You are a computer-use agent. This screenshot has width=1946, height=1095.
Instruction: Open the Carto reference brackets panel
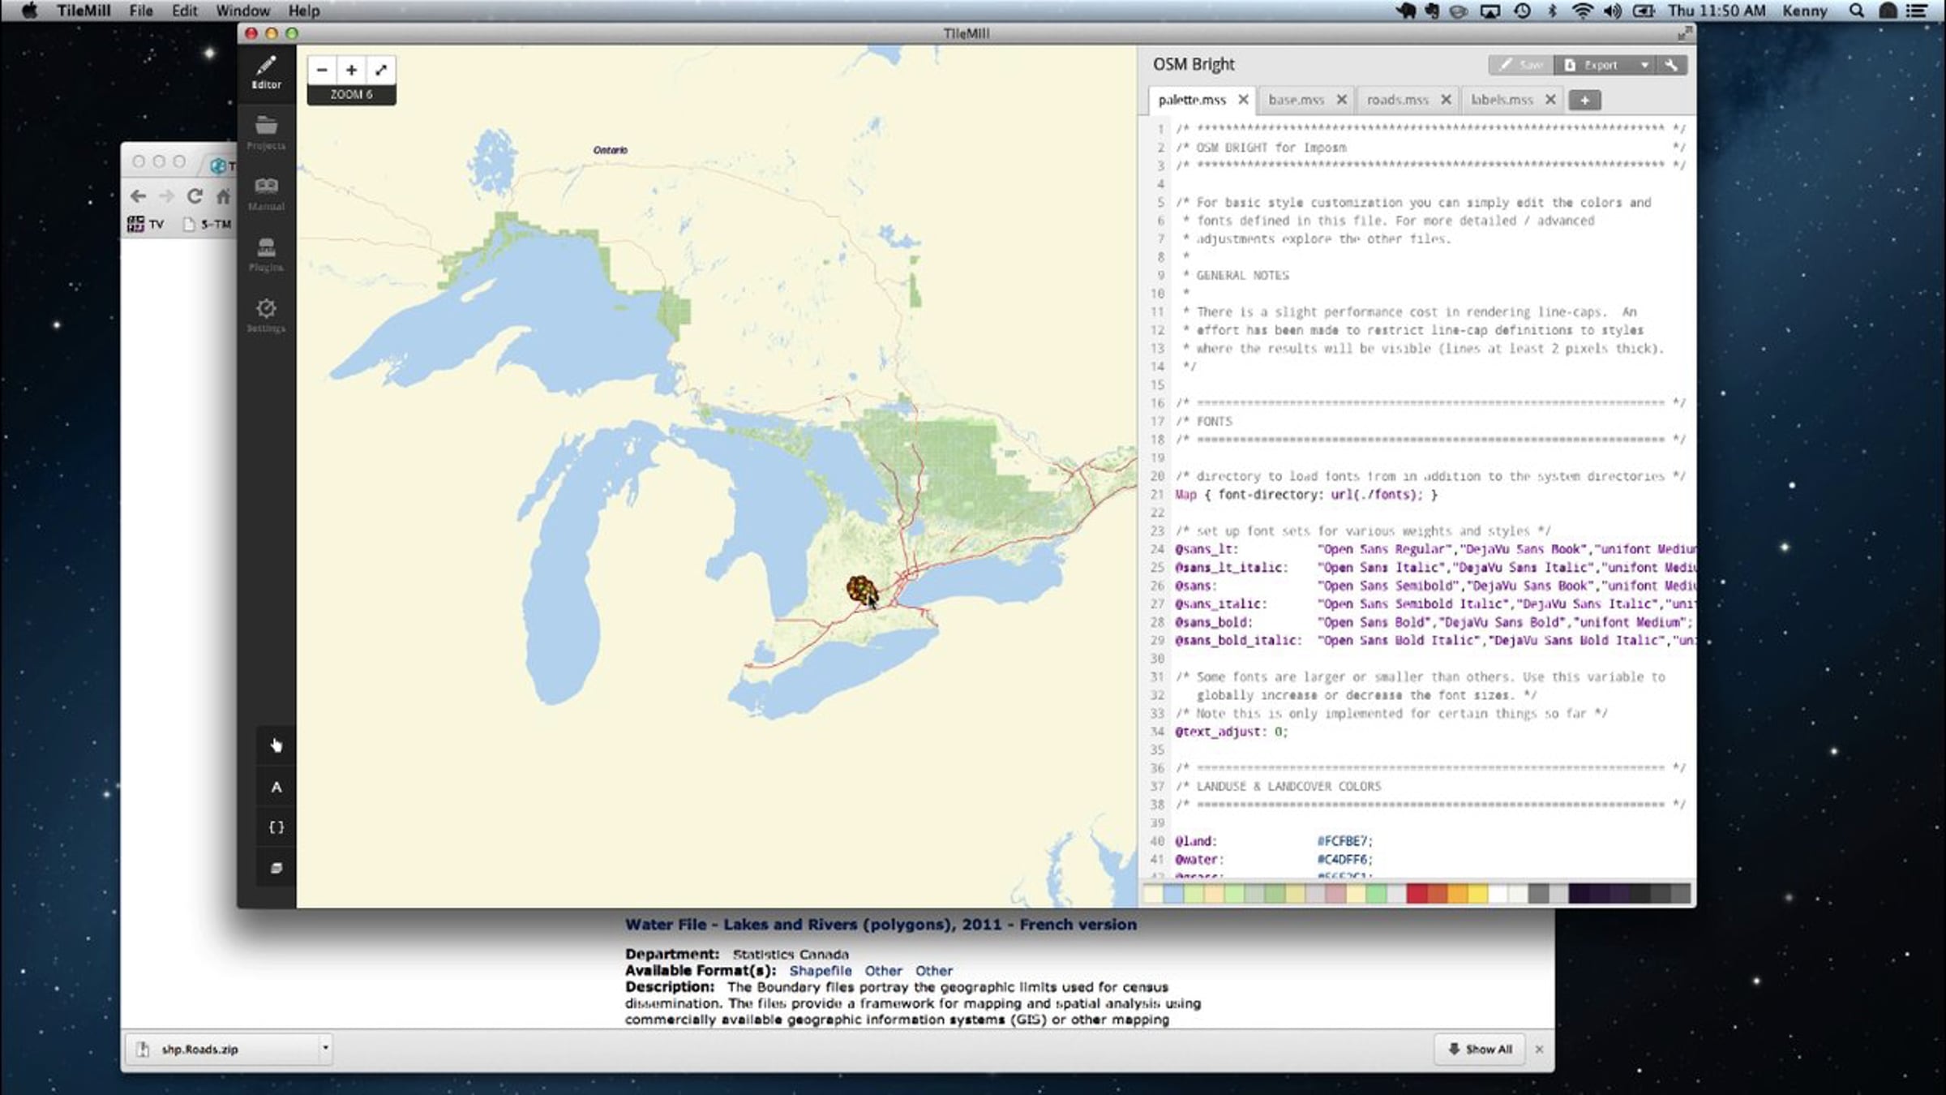(x=276, y=827)
